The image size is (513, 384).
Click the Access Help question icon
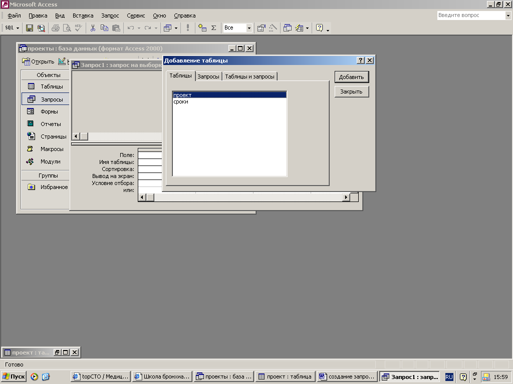[319, 28]
